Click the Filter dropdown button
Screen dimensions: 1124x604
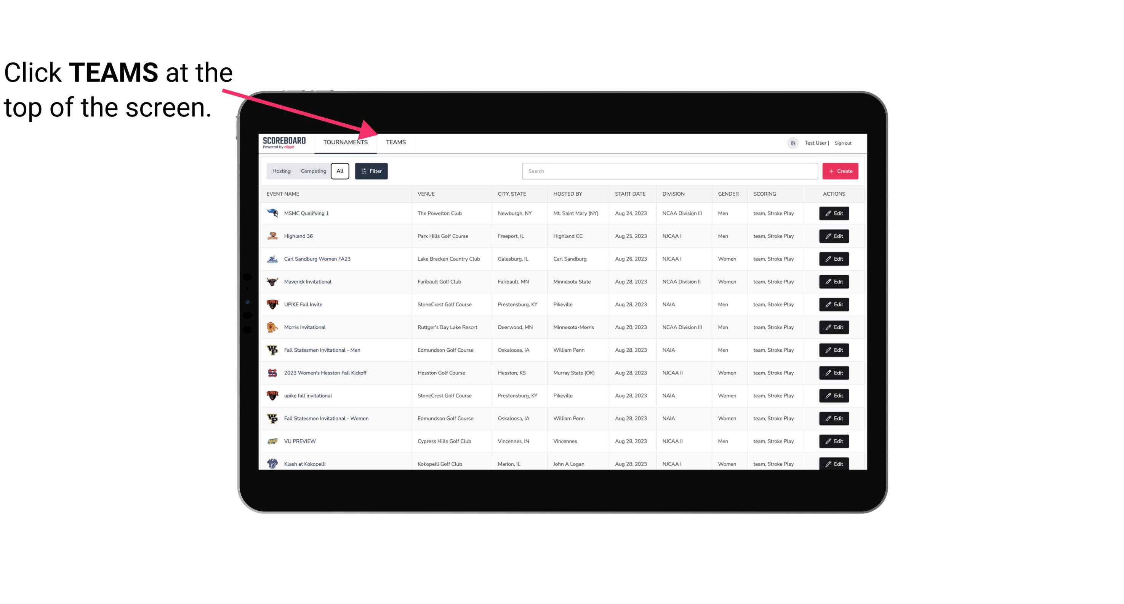371,171
